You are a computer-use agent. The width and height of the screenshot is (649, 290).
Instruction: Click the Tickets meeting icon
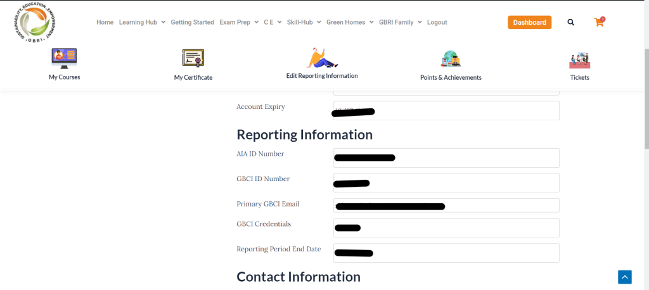click(579, 60)
